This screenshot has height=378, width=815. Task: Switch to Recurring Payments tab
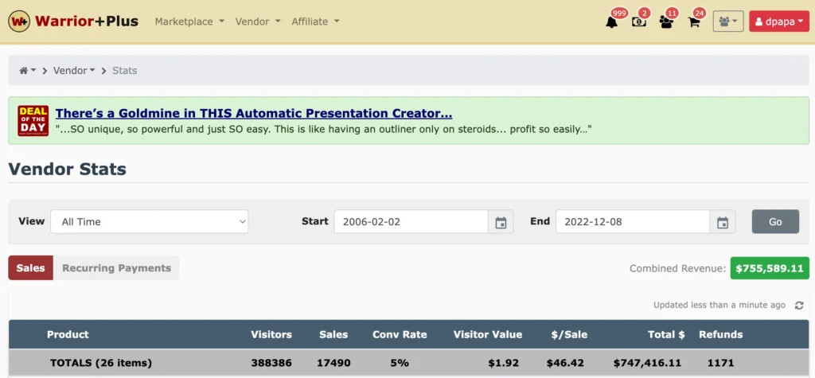coord(116,267)
